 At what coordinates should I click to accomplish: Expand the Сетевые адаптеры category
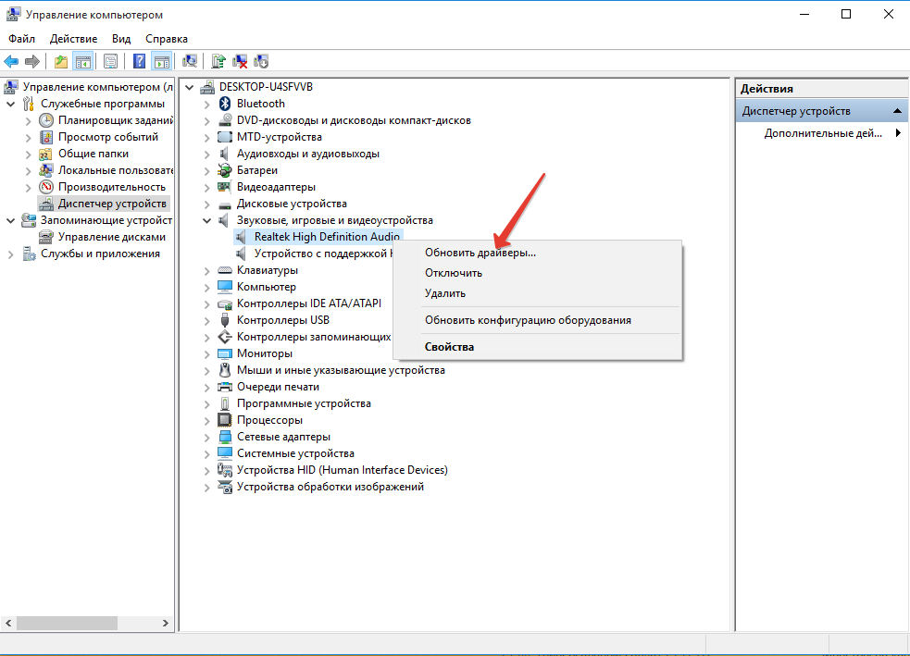(207, 438)
